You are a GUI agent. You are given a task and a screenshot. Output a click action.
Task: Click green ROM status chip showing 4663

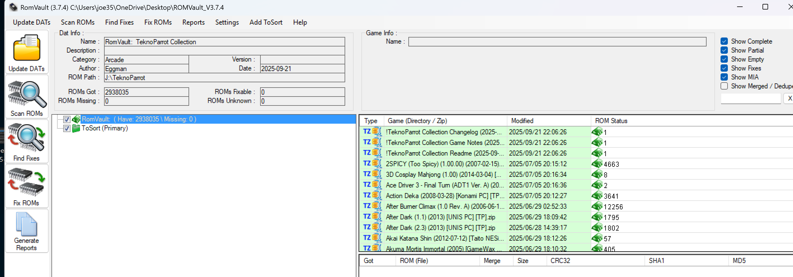coord(597,164)
